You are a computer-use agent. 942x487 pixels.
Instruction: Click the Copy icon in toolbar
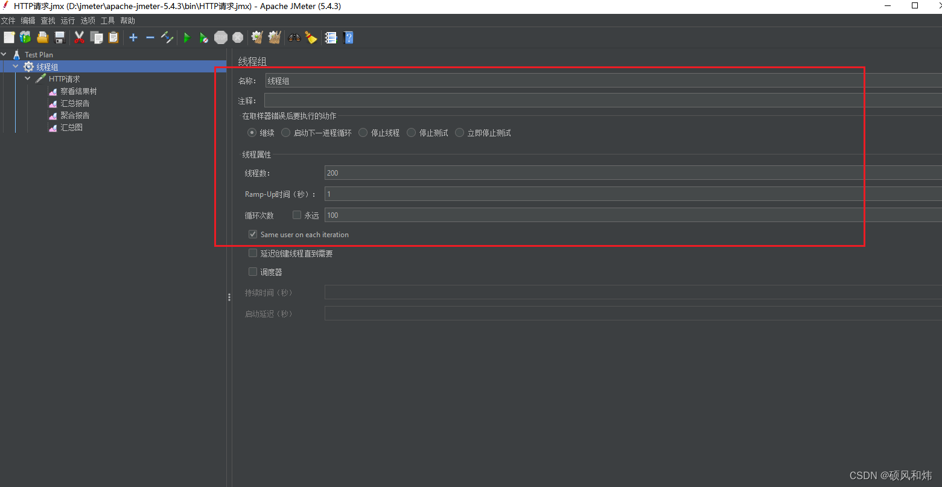97,37
